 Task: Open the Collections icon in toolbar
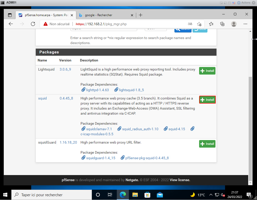point(222,24)
